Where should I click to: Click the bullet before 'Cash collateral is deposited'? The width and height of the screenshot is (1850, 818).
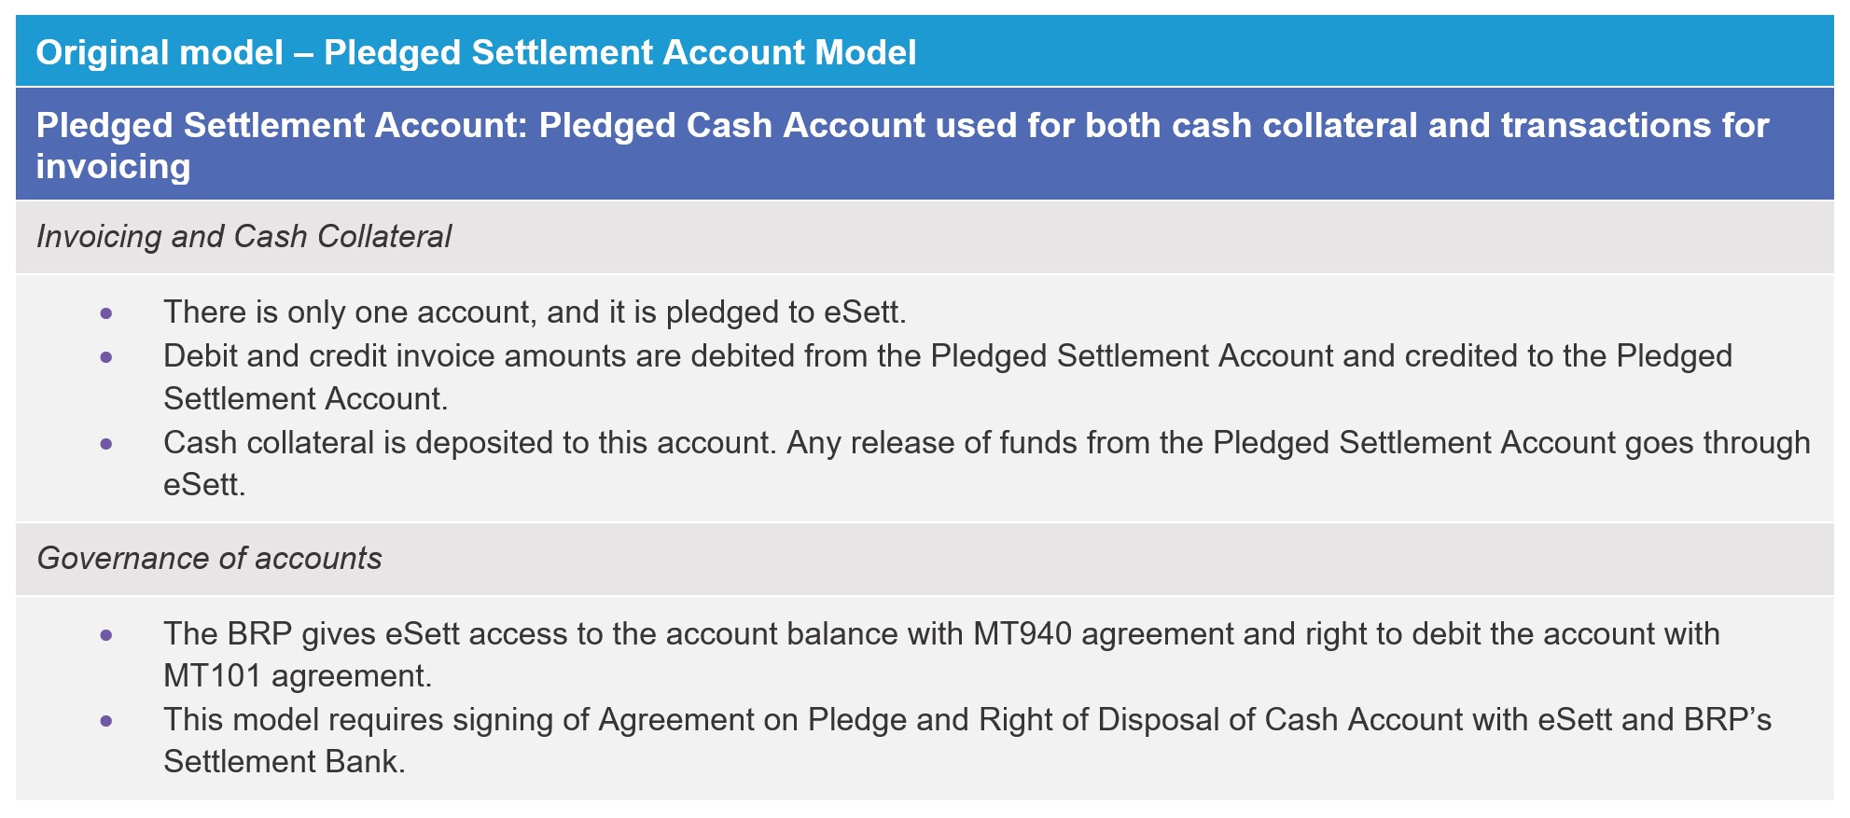[106, 444]
